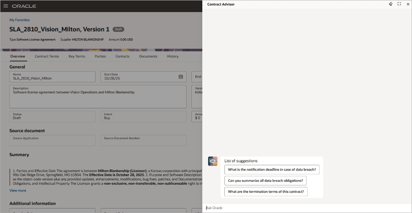Click into the Ask Oracle input field
The image size is (412, 213).
pyautogui.click(x=295, y=208)
